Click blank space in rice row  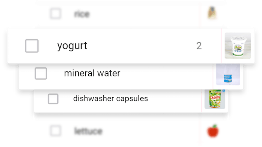click(x=144, y=14)
